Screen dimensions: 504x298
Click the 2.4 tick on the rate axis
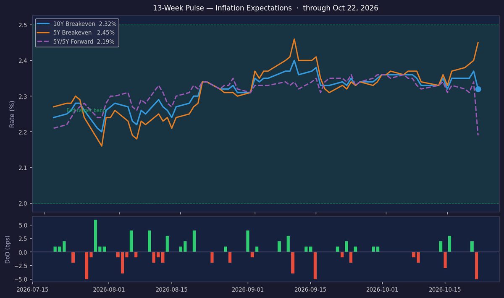[23, 61]
